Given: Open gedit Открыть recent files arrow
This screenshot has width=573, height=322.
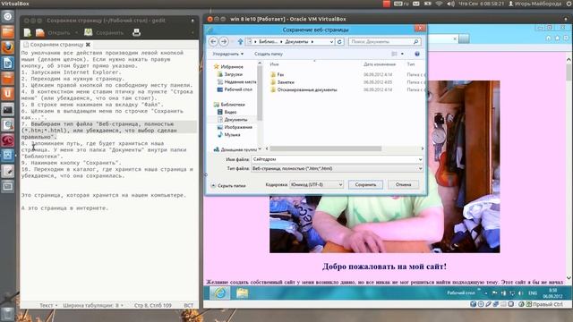Looking at the screenshot, I should 76,33.
